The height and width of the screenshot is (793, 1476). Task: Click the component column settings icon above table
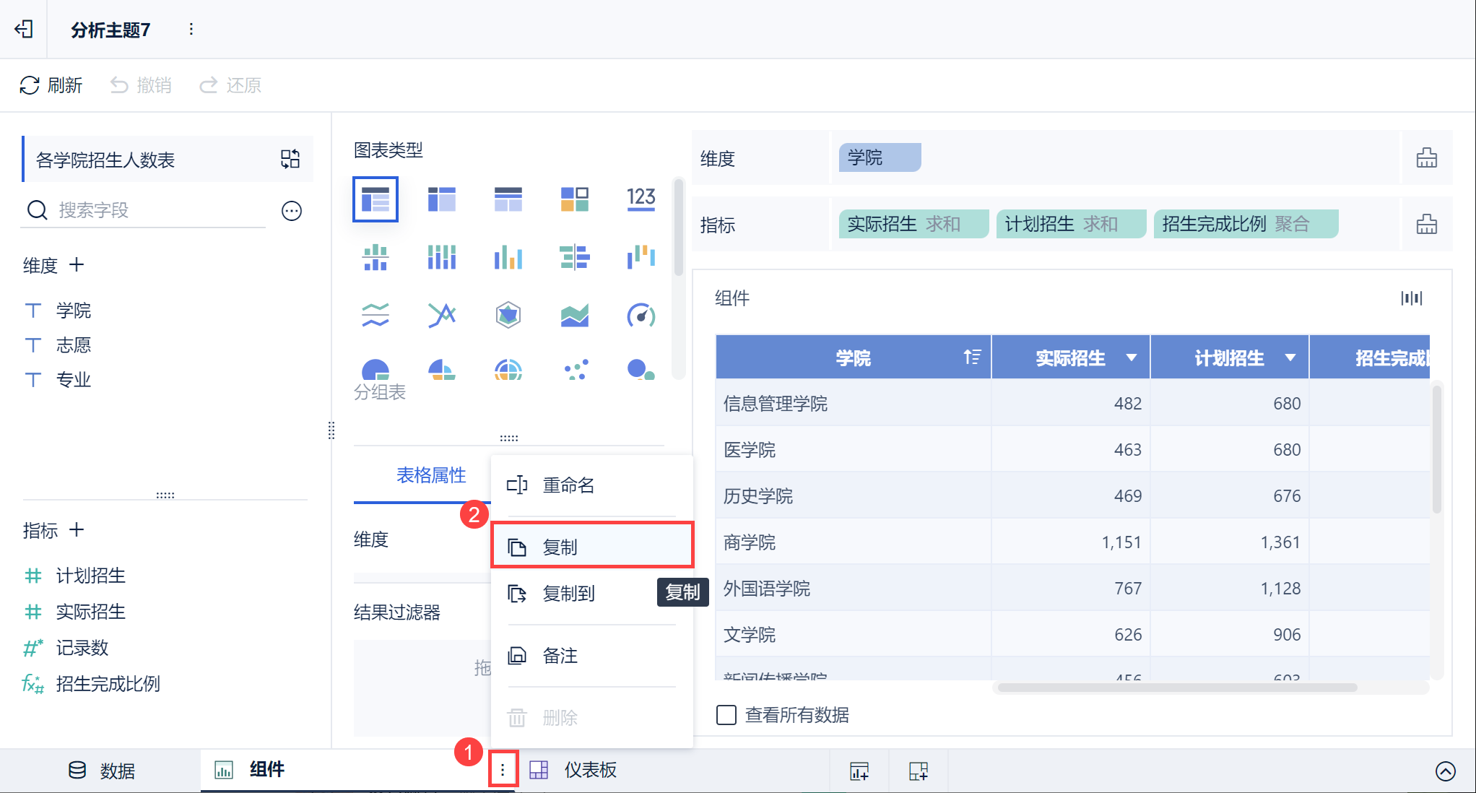[x=1411, y=298]
